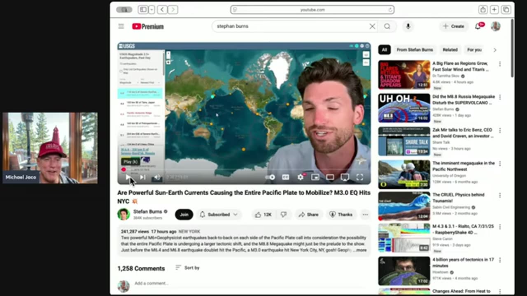Open a new Safari tab
527x296 pixels.
(x=494, y=9)
